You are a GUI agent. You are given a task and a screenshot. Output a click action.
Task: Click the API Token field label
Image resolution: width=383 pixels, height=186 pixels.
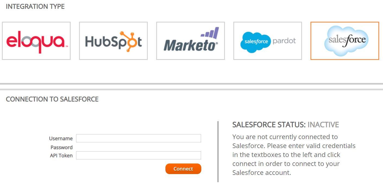pos(61,155)
